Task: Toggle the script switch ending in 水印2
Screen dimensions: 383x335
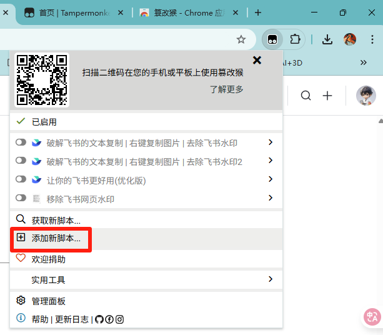Action: pos(21,162)
